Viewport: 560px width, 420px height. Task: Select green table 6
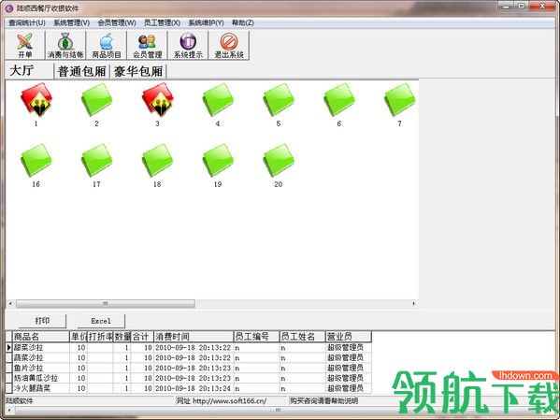point(339,100)
